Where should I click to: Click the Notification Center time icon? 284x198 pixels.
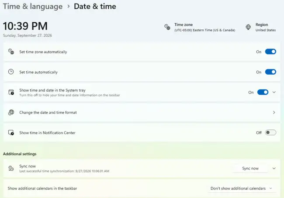pyautogui.click(x=11, y=132)
